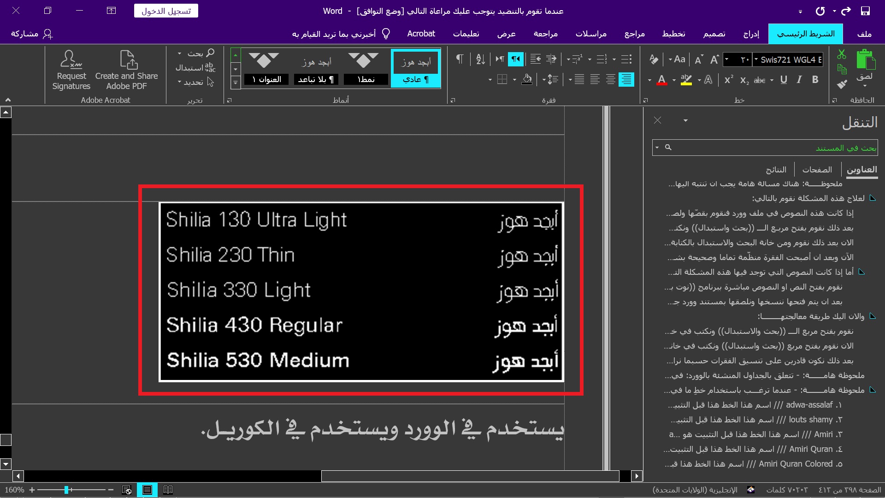Click the Format Painter brush icon
Viewport: 885px width, 498px height.
point(842,84)
